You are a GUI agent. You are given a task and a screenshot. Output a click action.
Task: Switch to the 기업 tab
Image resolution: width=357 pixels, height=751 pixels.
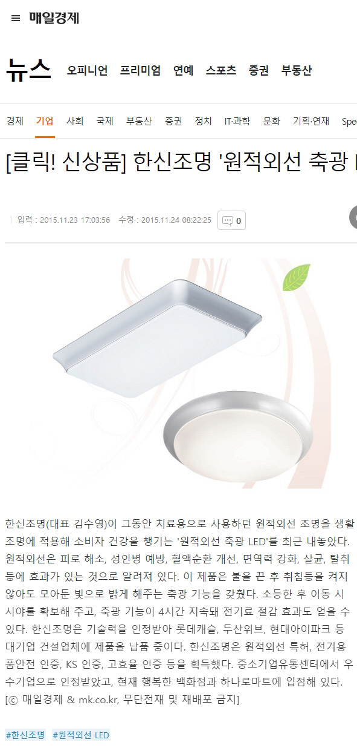pos(45,121)
